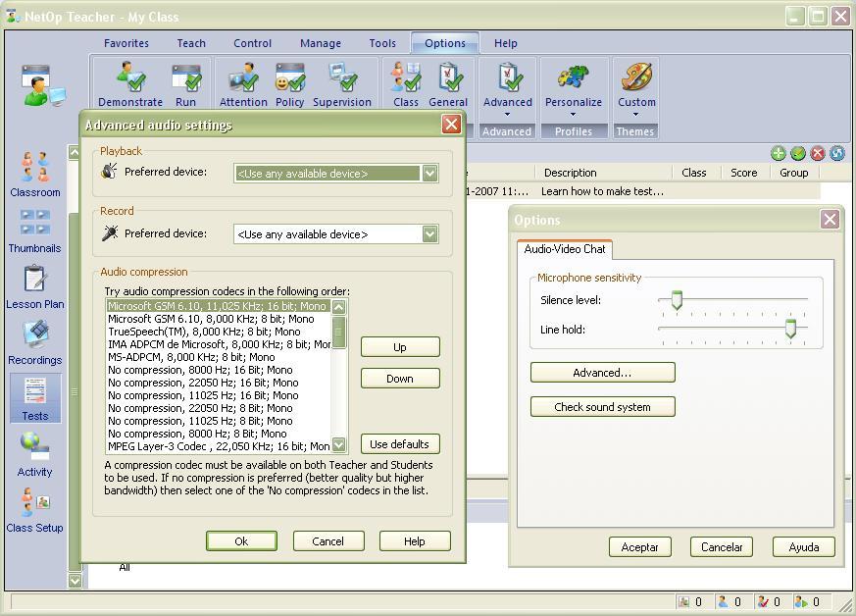The image size is (856, 616).
Task: Open the Favorites menu tab
Action: click(x=126, y=43)
